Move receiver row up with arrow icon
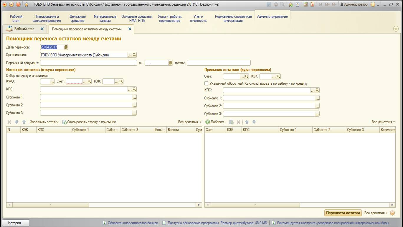This screenshot has width=403, height=227. [247, 122]
